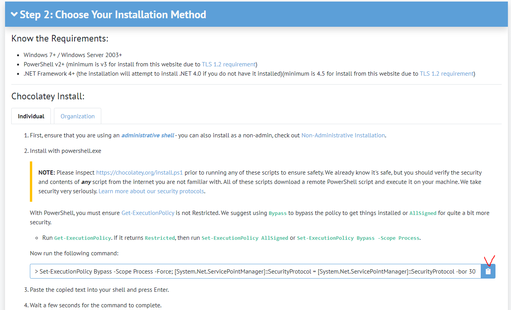The width and height of the screenshot is (511, 310).
Task: Click the 'Install with powershell.exe' step text
Action: point(66,151)
